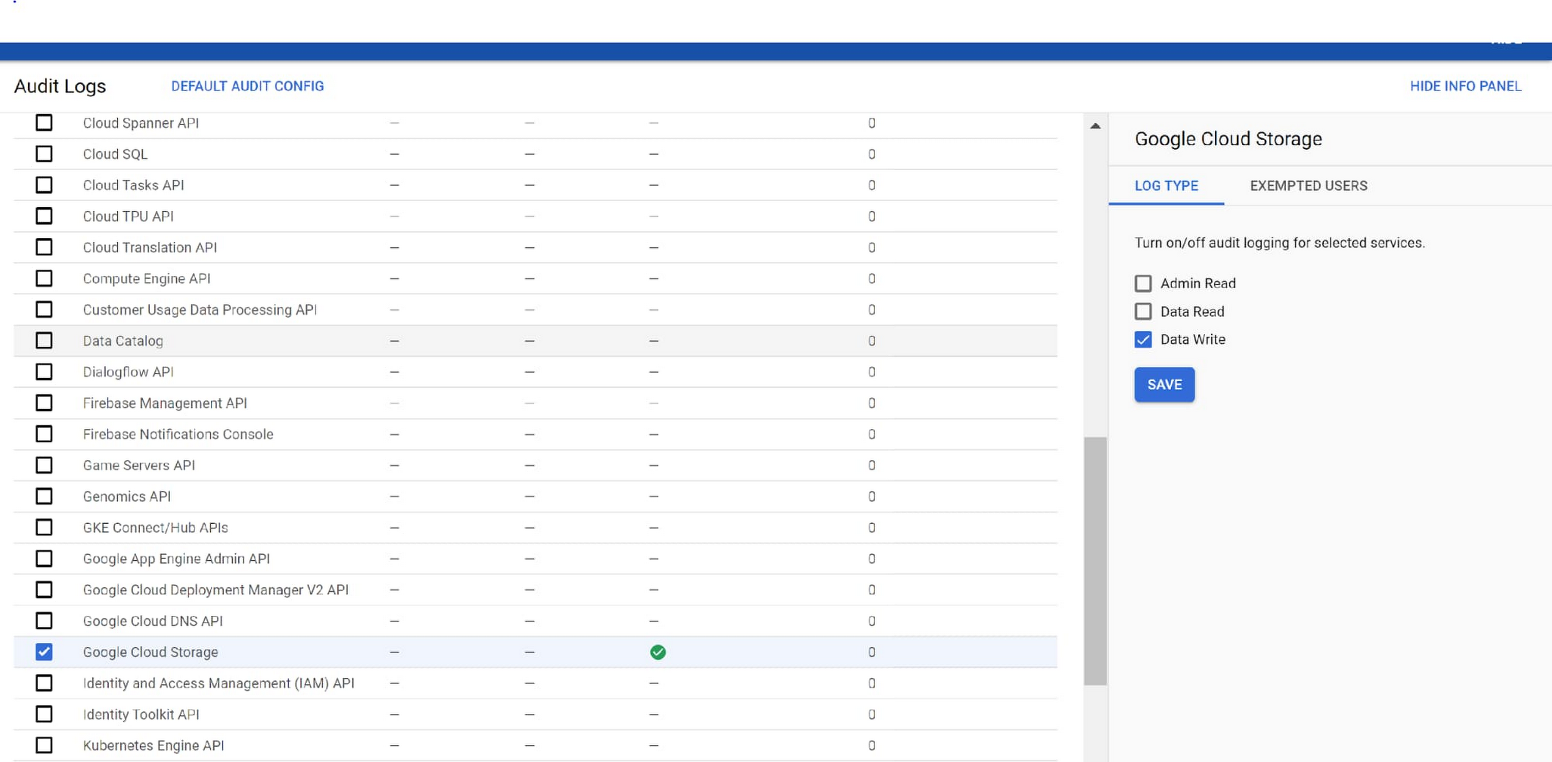1552x762 pixels.
Task: Click the GKE Connect Hub APIs row
Action: pos(156,528)
